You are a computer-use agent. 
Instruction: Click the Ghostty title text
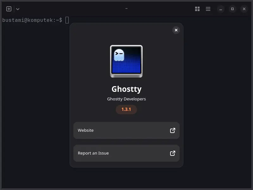(x=126, y=89)
